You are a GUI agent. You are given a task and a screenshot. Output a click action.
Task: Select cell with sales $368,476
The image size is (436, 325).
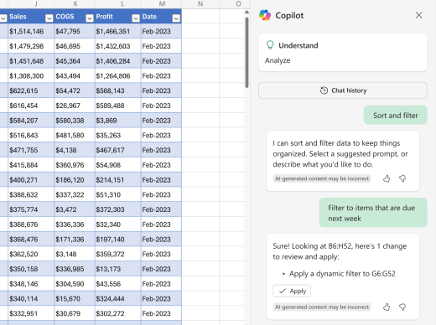[31, 240]
